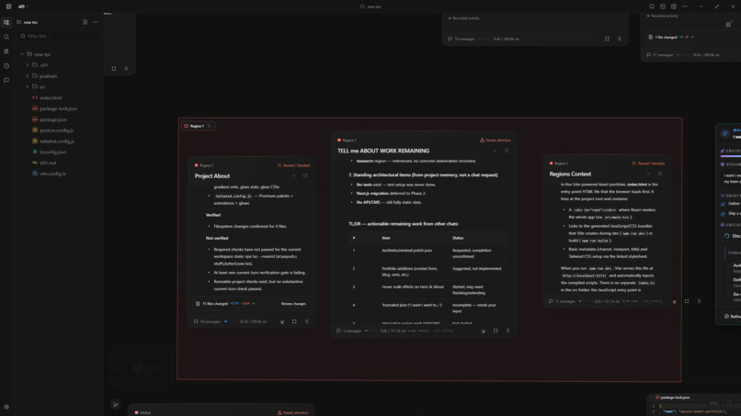The image size is (741, 416).
Task: Click 'Regions Context' card title
Action: pos(570,174)
